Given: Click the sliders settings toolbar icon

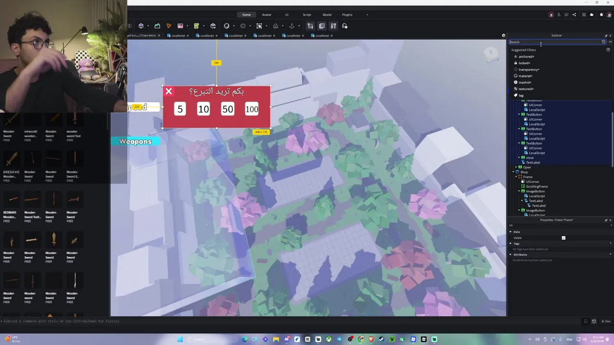Looking at the screenshot, I should 333,26.
